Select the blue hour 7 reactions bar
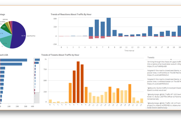The width and height of the screenshot is (181, 121). click(103, 29)
